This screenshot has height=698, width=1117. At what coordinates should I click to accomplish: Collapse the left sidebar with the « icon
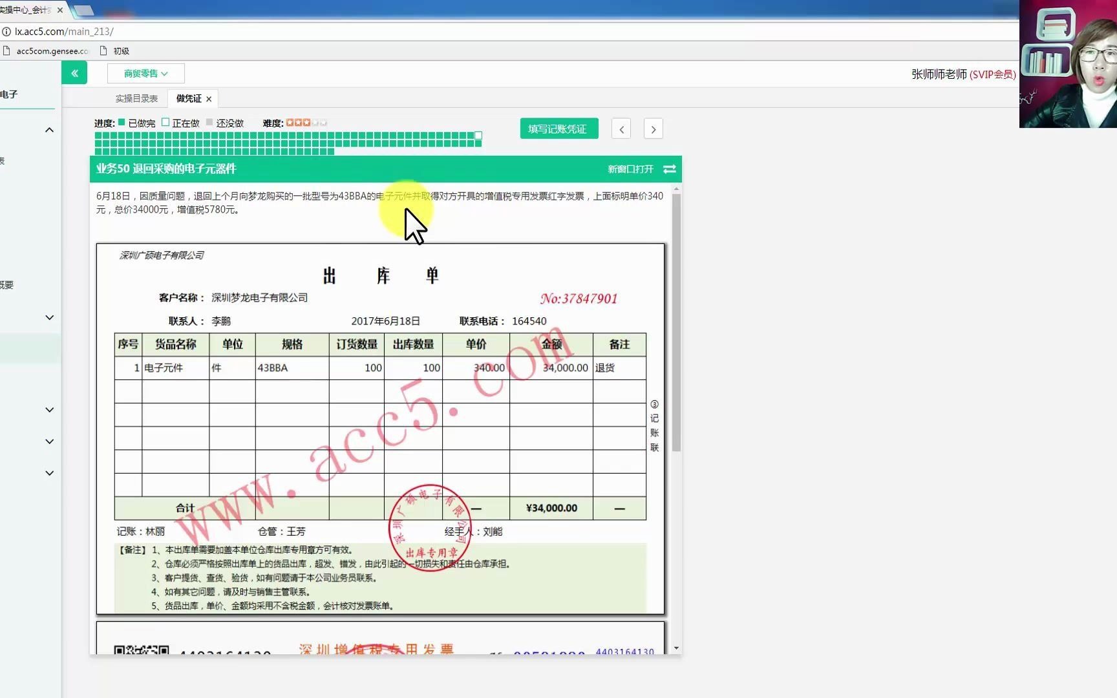pos(74,72)
